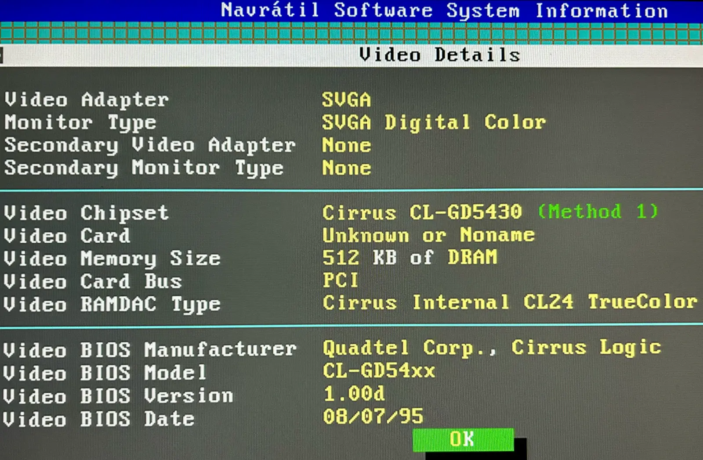The height and width of the screenshot is (460, 703).
Task: Click the 'Video BIOS Date' label
Action: [99, 419]
